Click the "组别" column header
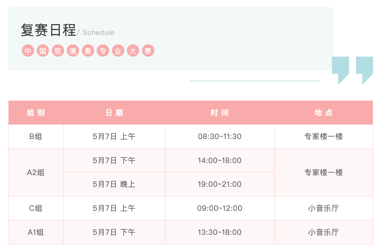Viewport: 382px width, 250px height. click(36, 113)
